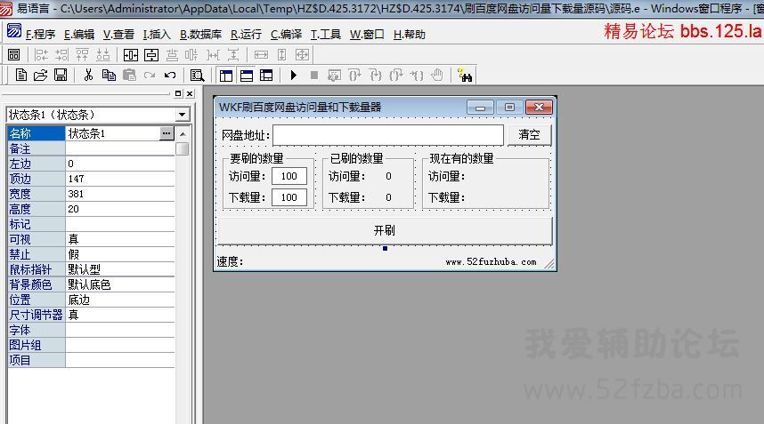
Task: Click the paste clipboard icon
Action: [x=129, y=76]
